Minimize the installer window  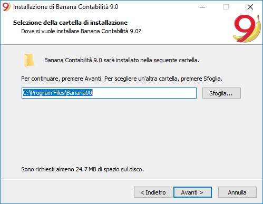[x=202, y=7]
